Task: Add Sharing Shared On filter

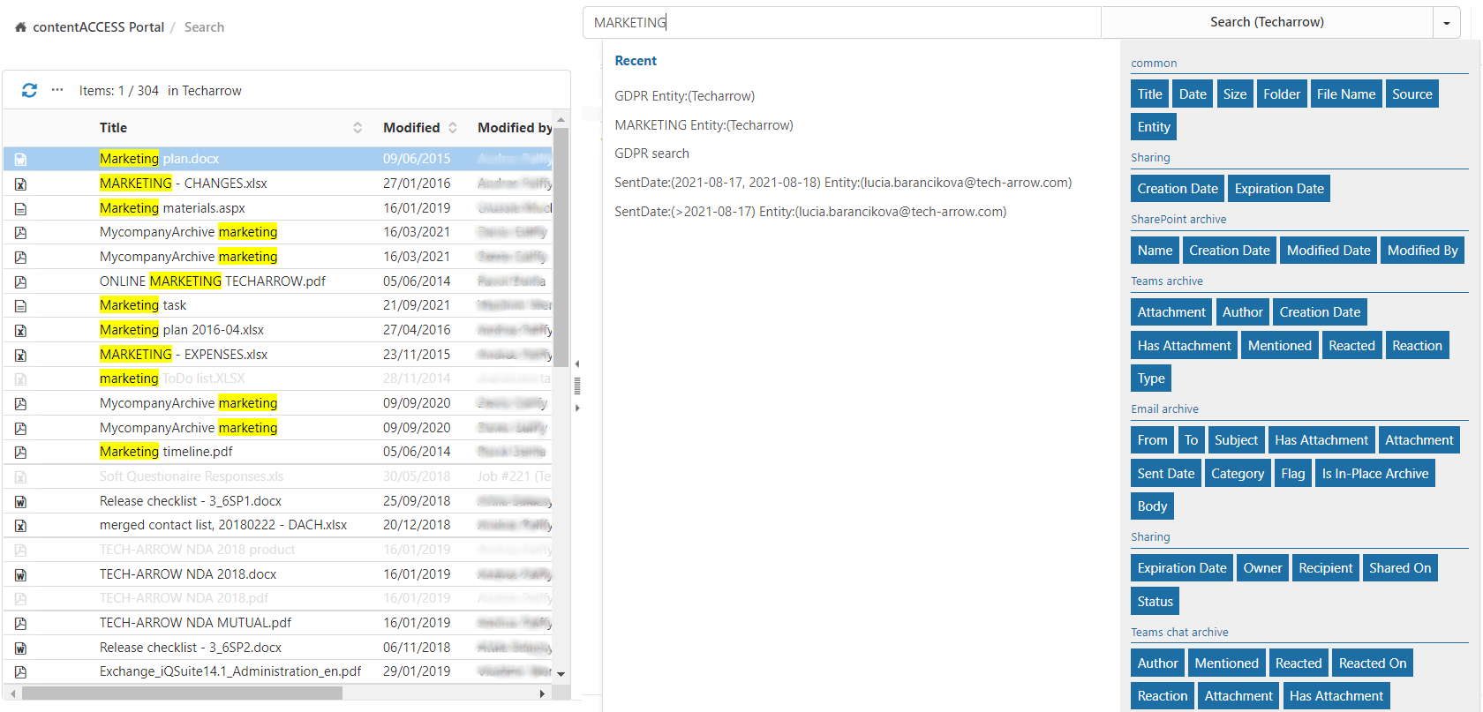Action: coord(1400,568)
